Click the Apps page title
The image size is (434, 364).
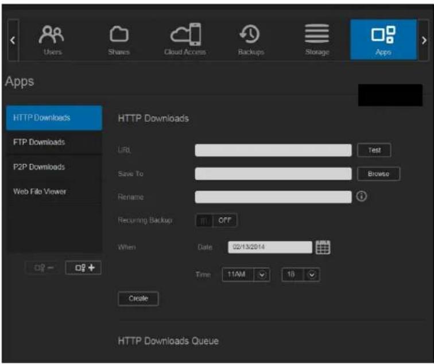pyautogui.click(x=20, y=82)
